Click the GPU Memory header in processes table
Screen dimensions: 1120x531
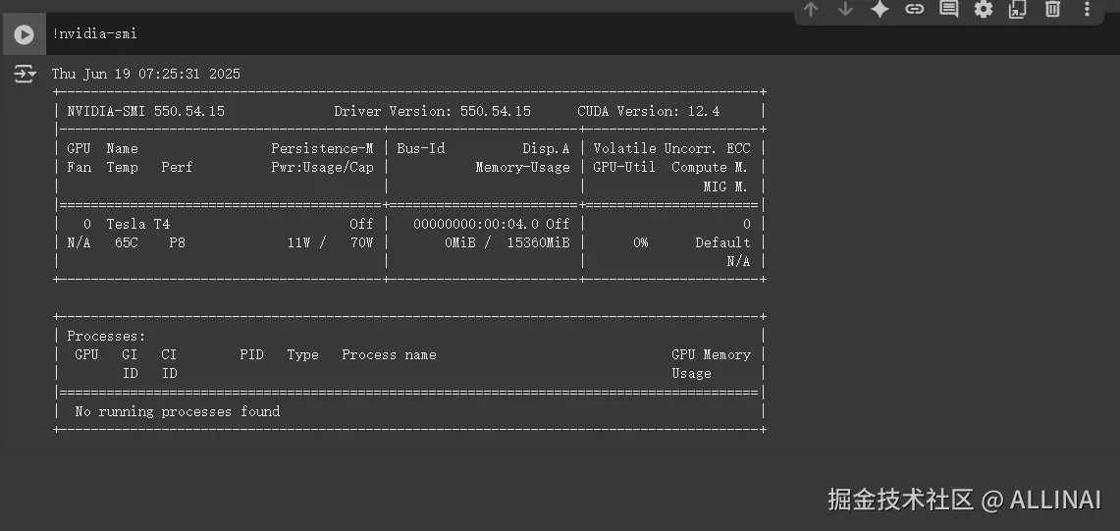click(712, 354)
